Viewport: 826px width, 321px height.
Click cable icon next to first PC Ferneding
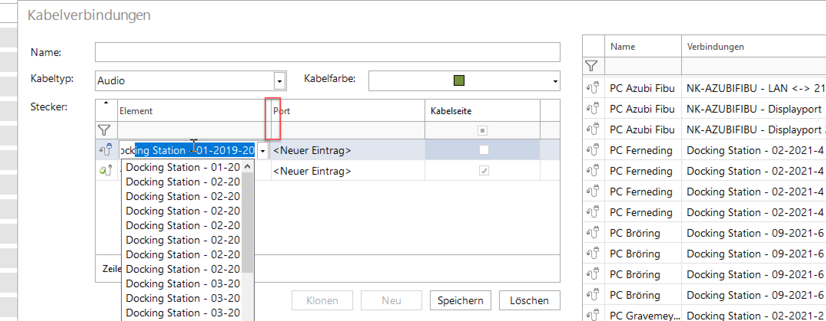tap(593, 150)
